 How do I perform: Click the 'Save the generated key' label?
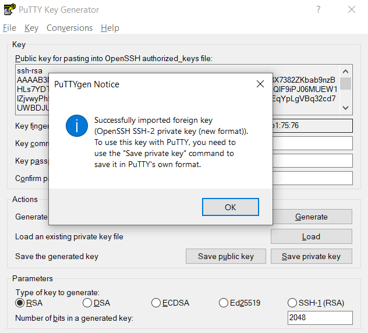pyautogui.click(x=56, y=256)
